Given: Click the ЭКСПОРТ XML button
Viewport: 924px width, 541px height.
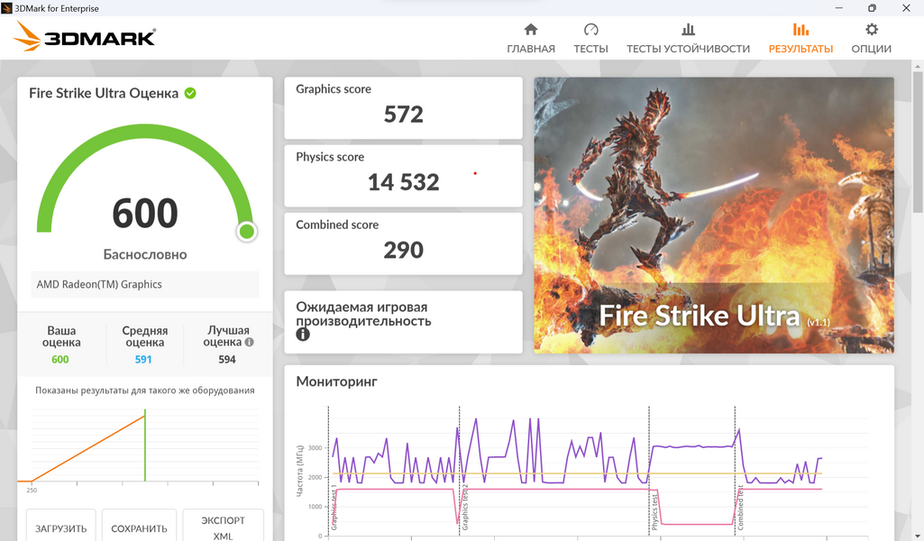Looking at the screenshot, I should coord(223,527).
